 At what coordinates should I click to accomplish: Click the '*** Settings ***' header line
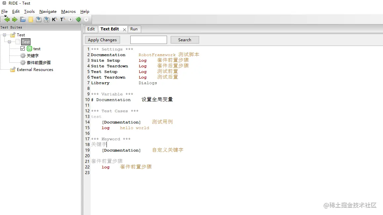112,49
